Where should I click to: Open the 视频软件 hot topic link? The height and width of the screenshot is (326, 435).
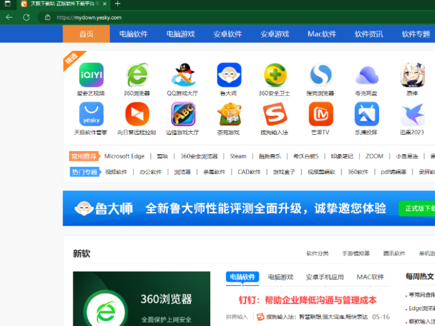pos(116,172)
